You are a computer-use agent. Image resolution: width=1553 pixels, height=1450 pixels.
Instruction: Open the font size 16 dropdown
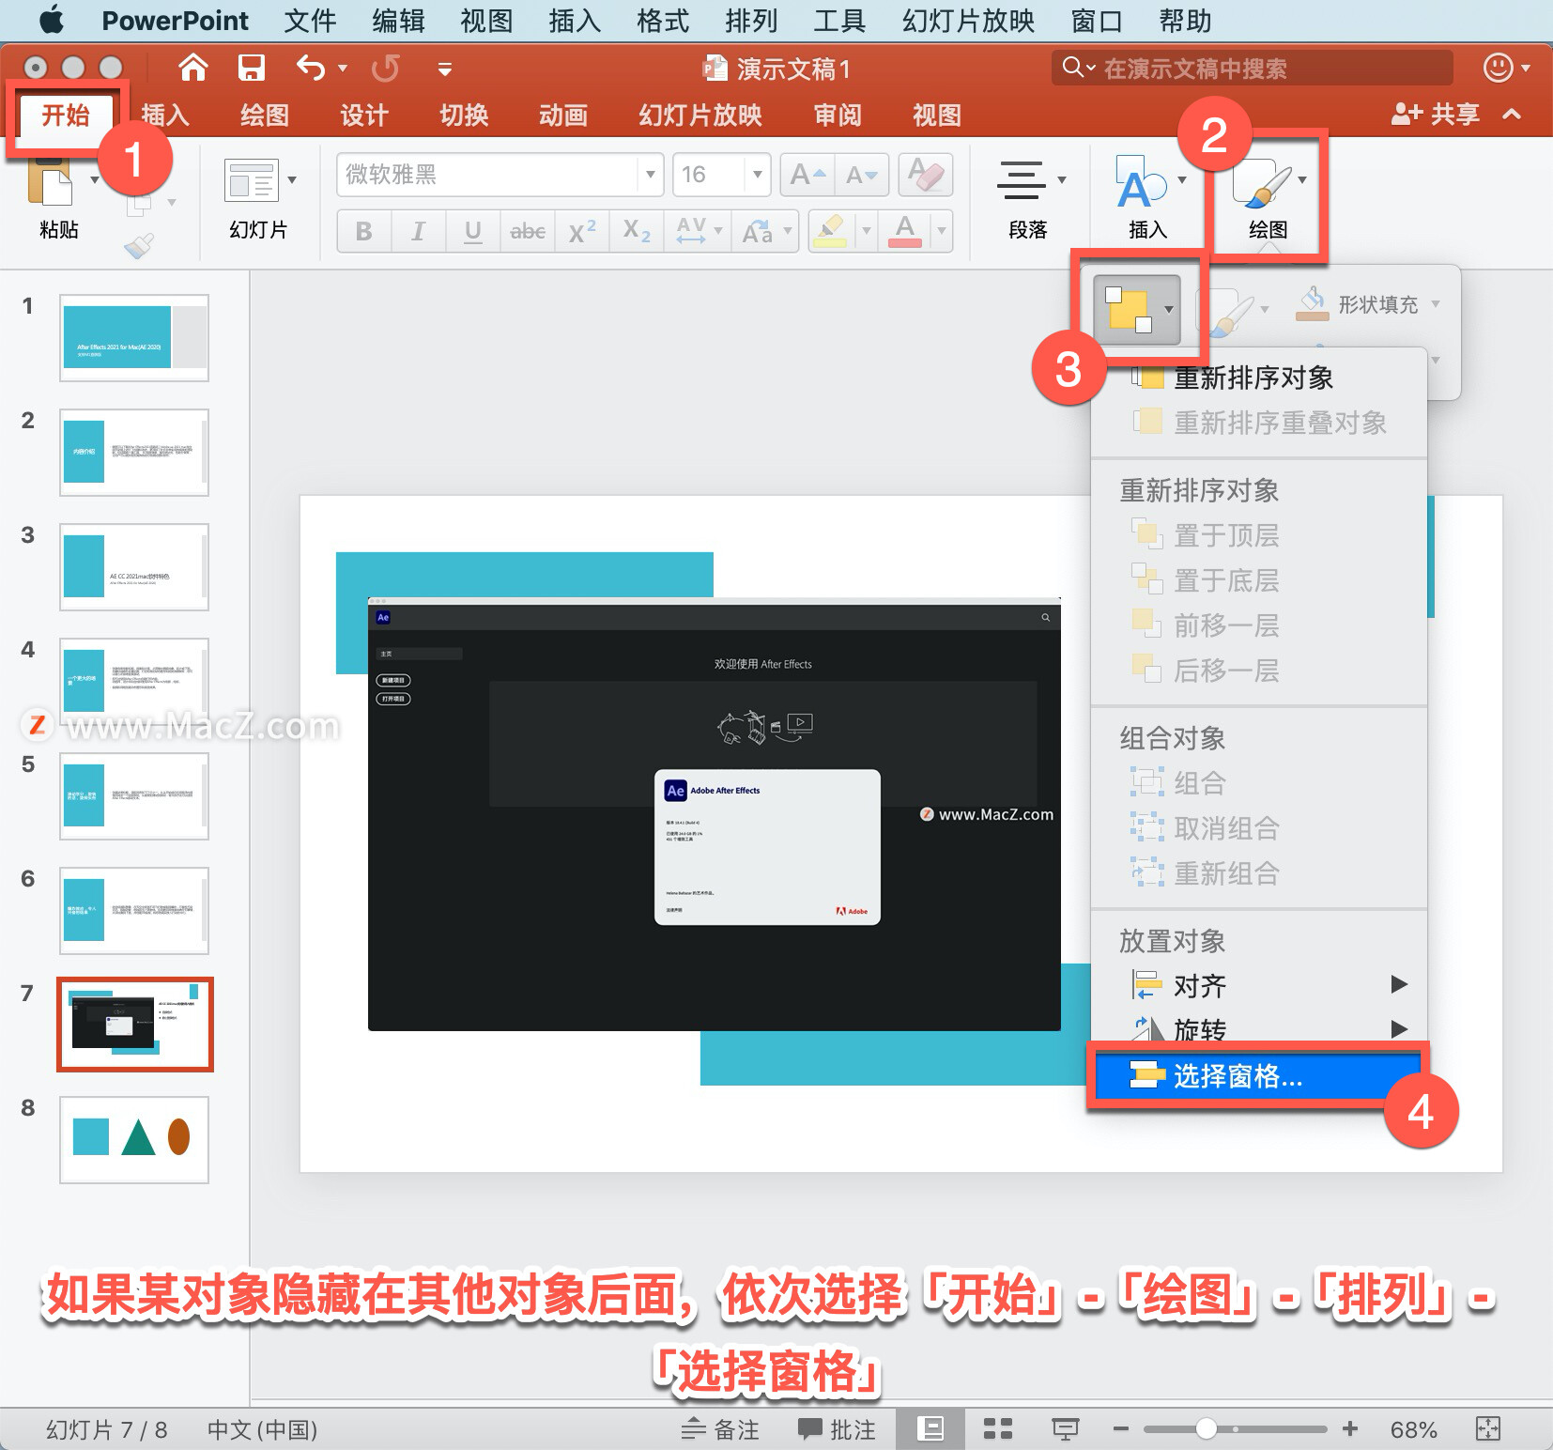pyautogui.click(x=757, y=175)
